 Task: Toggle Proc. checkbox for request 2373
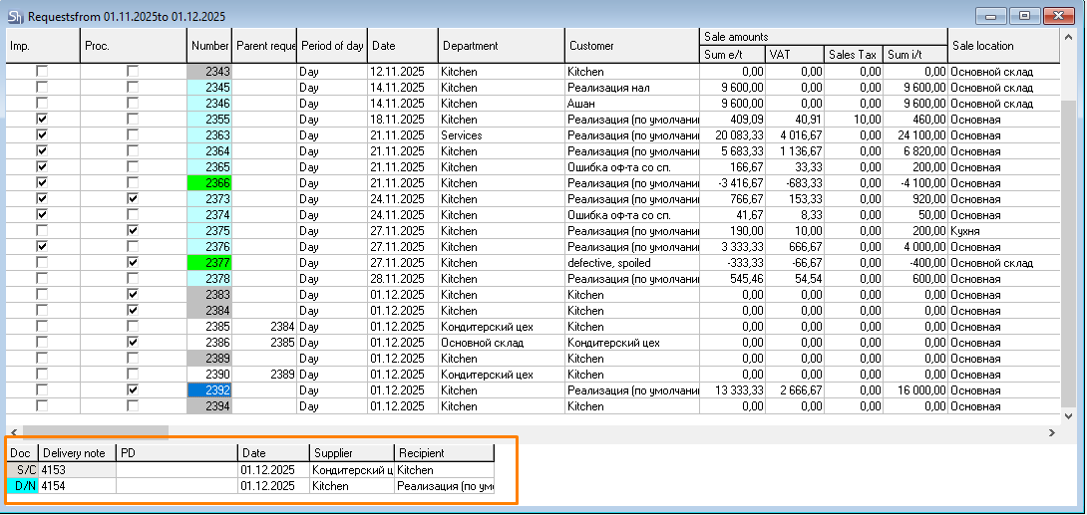pos(133,199)
